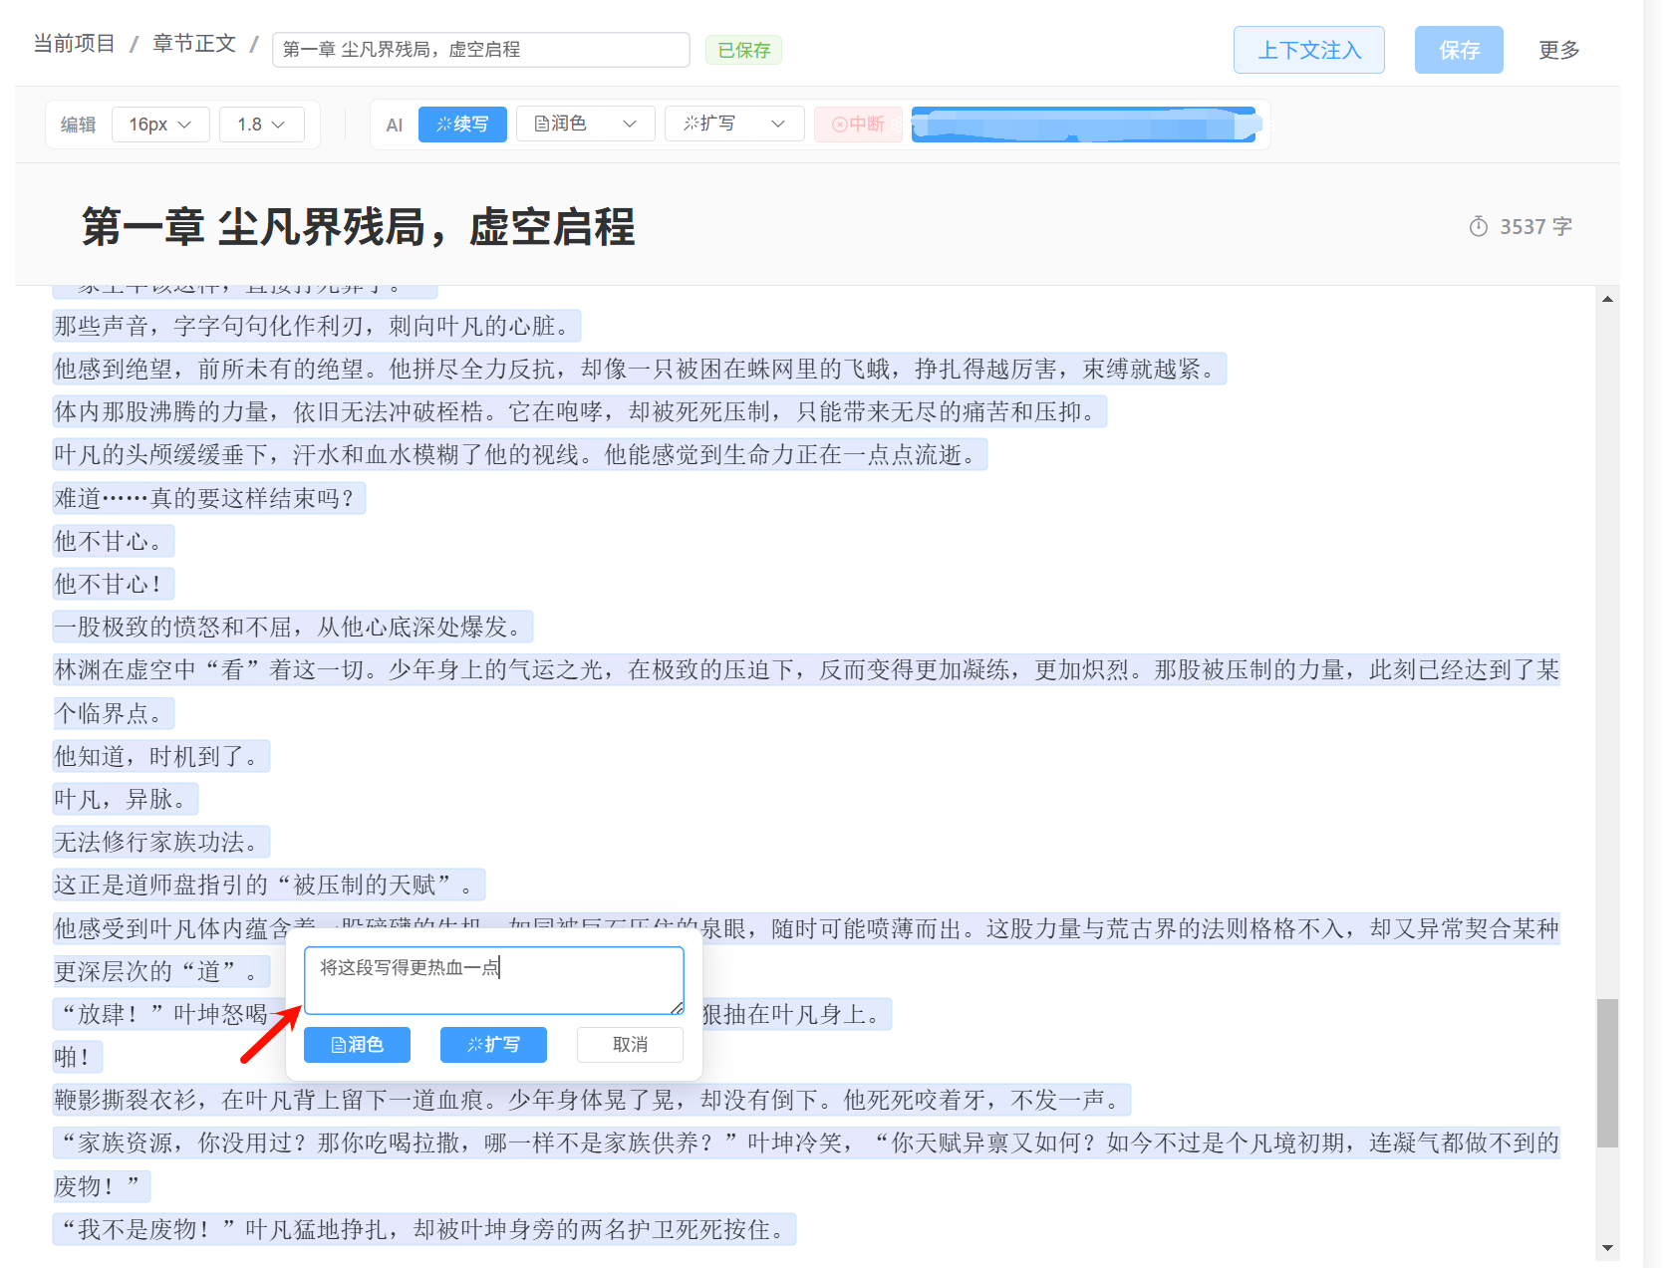1665x1268 pixels.
Task: Click the chapter heading '第一章 尘凡界残局，虚空启程'
Action: pyautogui.click(x=359, y=227)
